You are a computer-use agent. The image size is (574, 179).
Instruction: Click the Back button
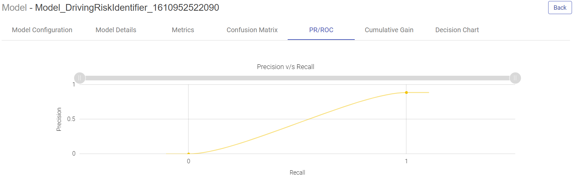560,8
